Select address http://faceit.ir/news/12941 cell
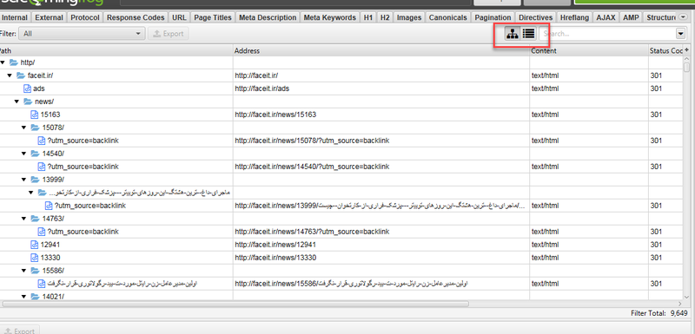Viewport: 695px width, 334px height. pos(381,245)
